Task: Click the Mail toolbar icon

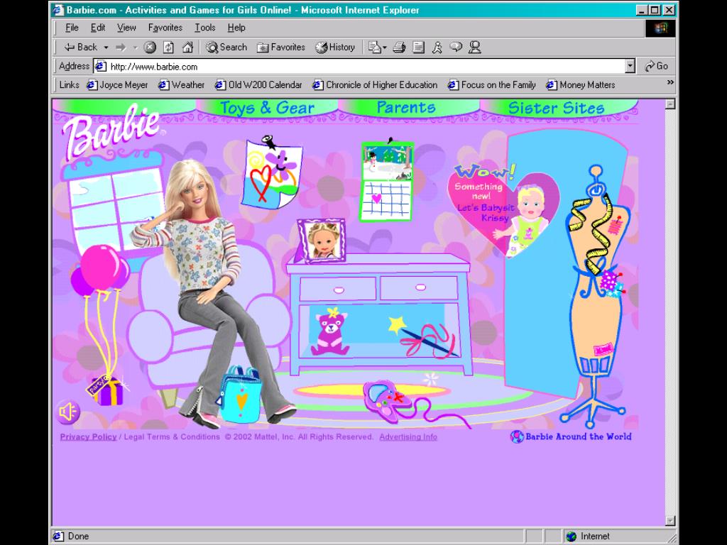Action: (373, 47)
